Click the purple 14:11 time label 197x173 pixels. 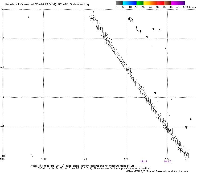143,162
